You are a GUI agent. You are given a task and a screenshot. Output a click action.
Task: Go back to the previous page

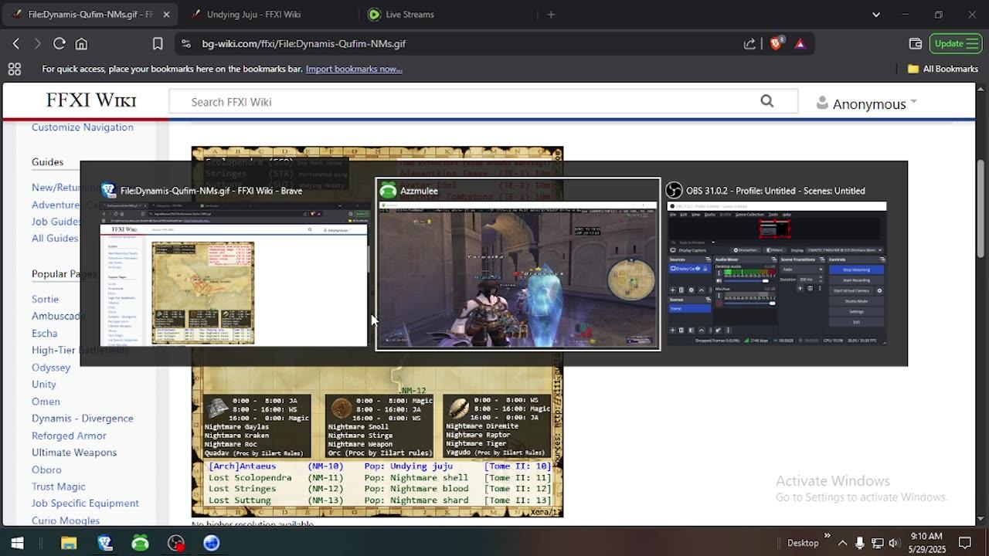point(16,44)
